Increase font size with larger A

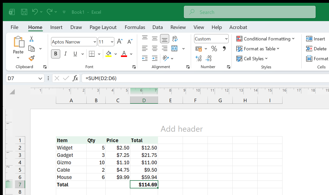[120, 42]
